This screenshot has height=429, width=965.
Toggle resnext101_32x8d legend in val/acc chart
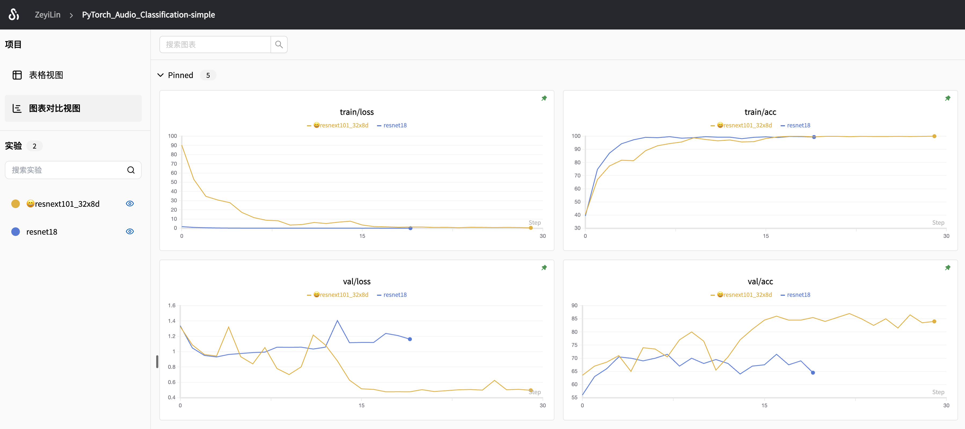[741, 295]
